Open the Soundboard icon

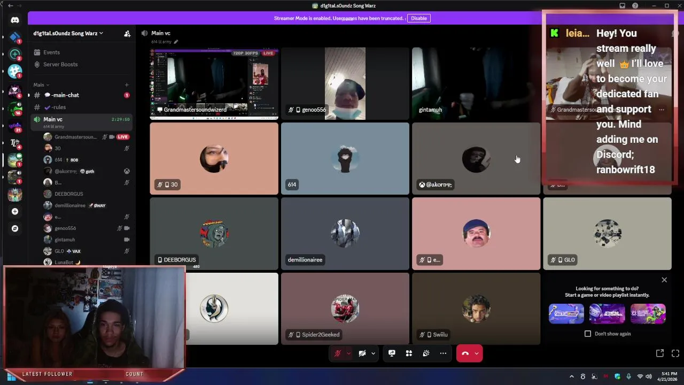coord(426,353)
